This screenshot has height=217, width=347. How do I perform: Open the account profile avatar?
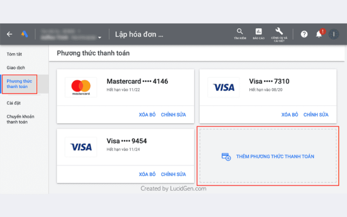click(334, 34)
